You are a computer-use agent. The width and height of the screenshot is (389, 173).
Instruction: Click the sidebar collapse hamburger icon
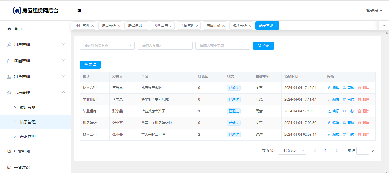click(x=79, y=11)
